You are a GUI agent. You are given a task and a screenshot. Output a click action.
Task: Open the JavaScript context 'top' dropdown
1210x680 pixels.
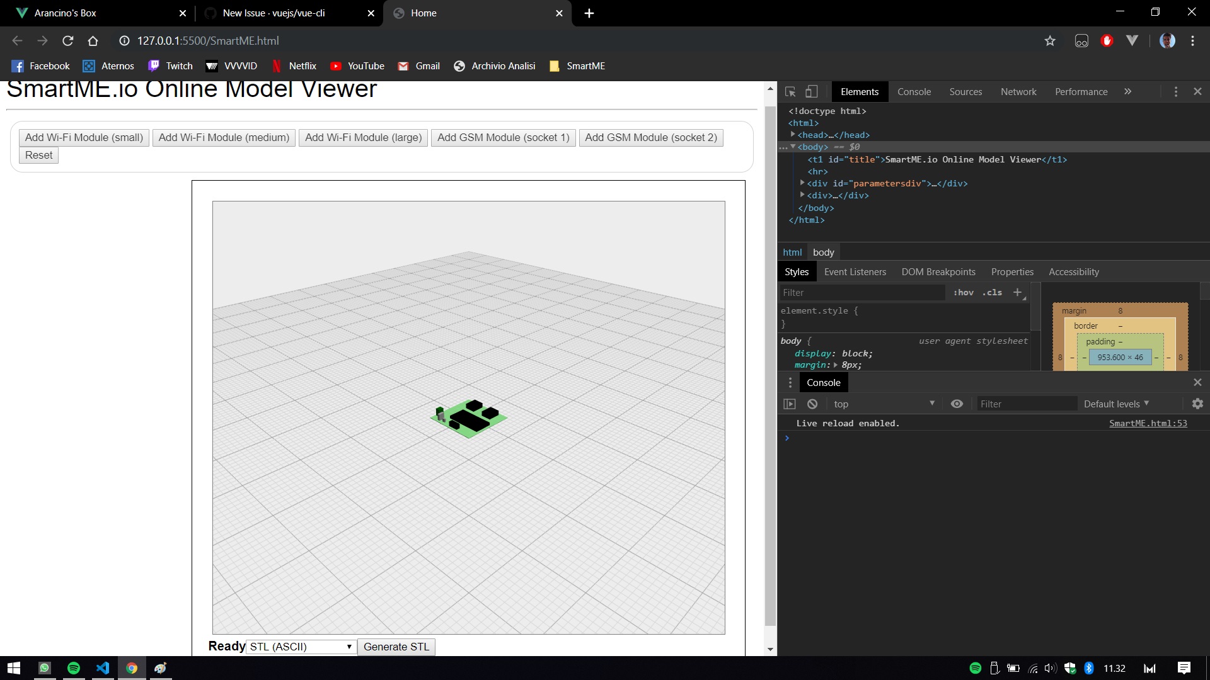[884, 404]
